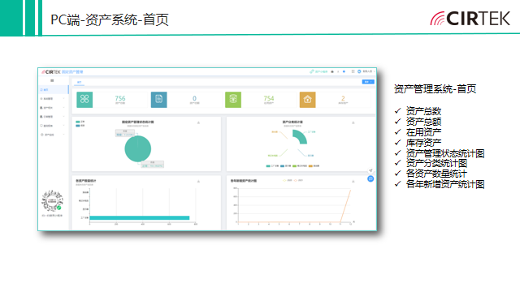Download the asset quantity bar chart
This screenshot has width=520, height=292.
pos(198,182)
